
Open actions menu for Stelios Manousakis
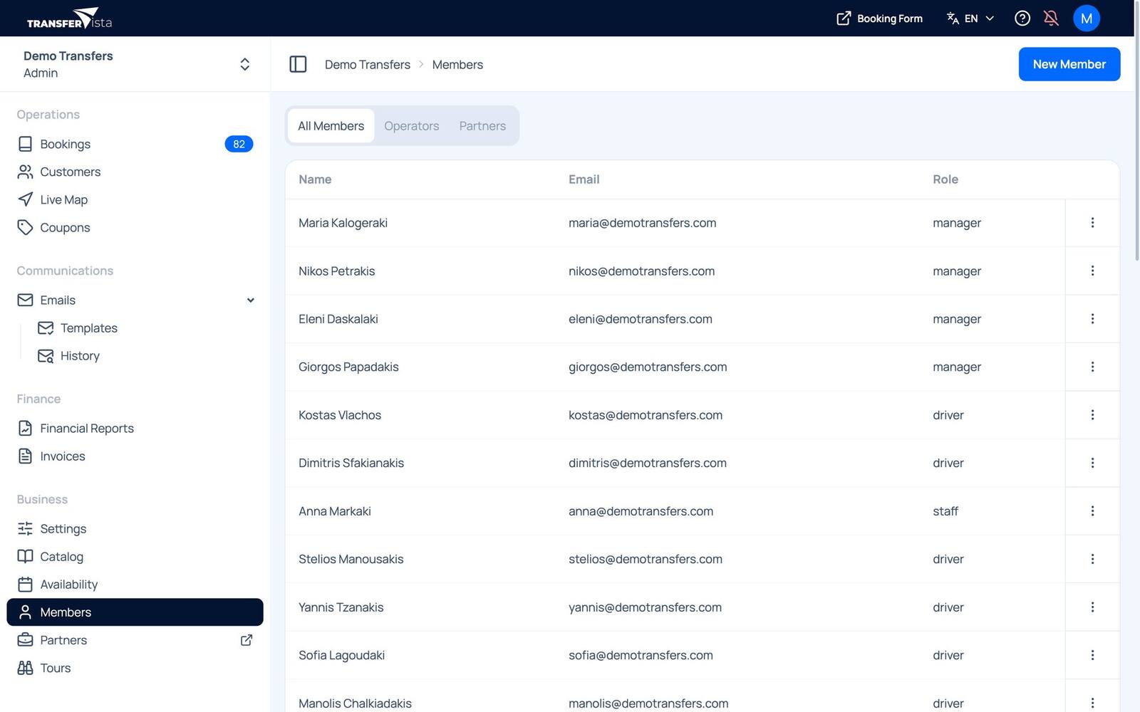[x=1092, y=559]
